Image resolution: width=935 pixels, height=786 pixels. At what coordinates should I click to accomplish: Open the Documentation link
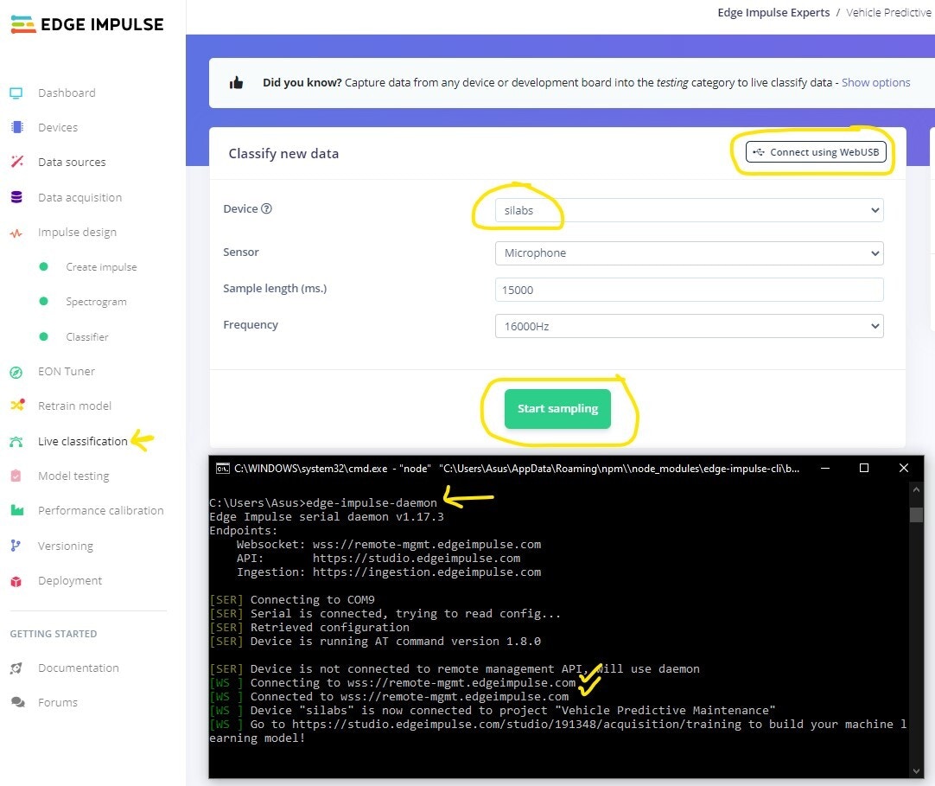(78, 668)
